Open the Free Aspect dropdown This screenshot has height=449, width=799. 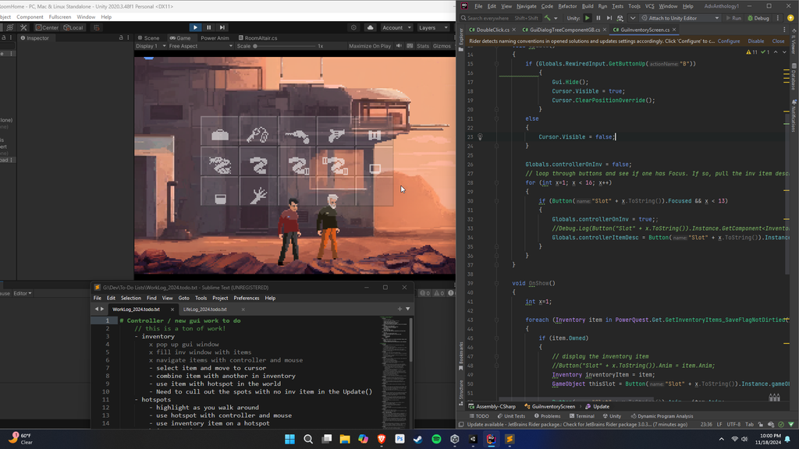[x=201, y=46]
